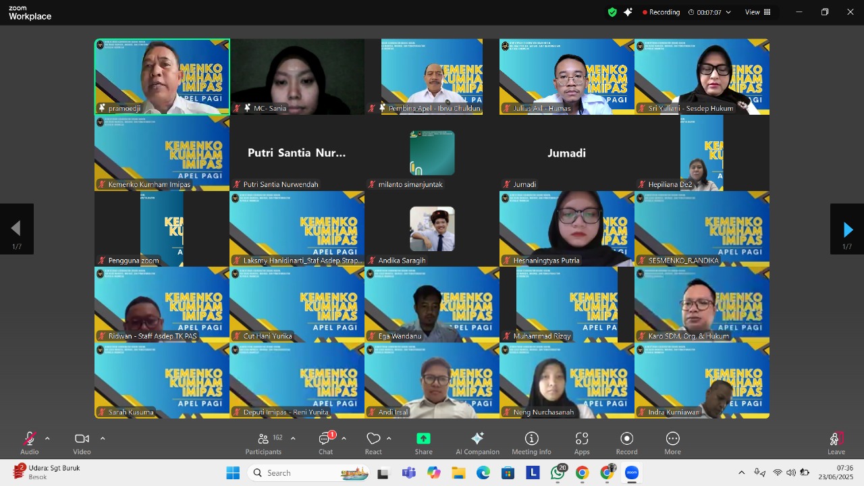Screen dimensions: 864x486
Task: Click the Record button
Action: tap(626, 443)
